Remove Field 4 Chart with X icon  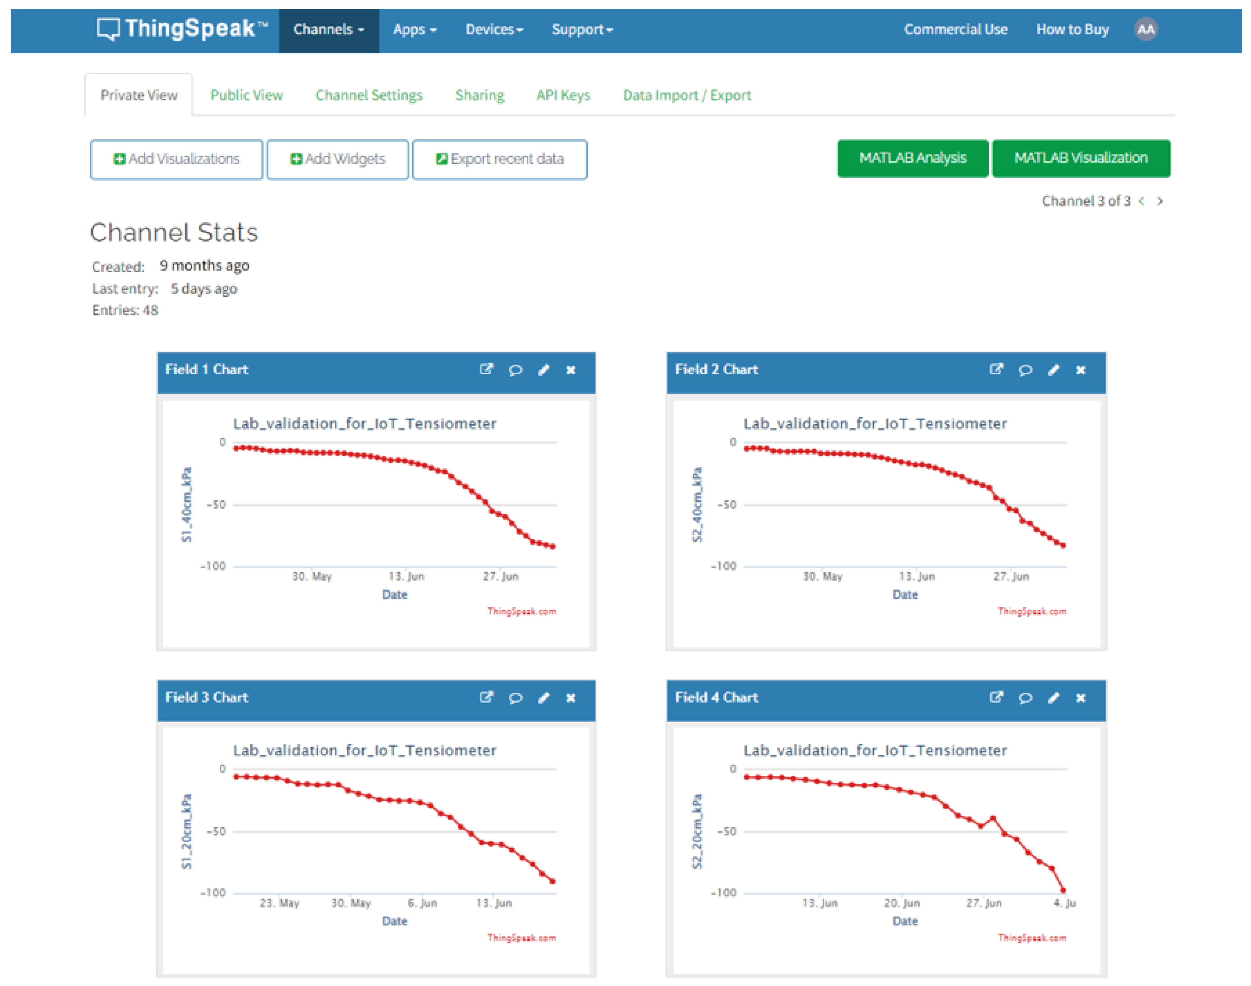click(x=1081, y=698)
